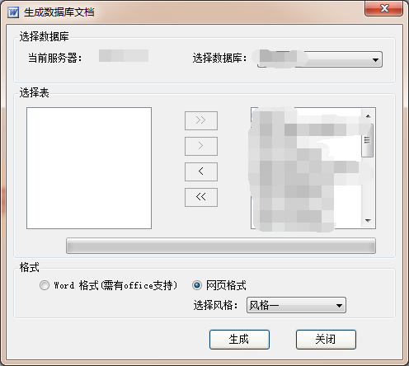Click the 生成 button
The image size is (409, 366).
coord(239,340)
